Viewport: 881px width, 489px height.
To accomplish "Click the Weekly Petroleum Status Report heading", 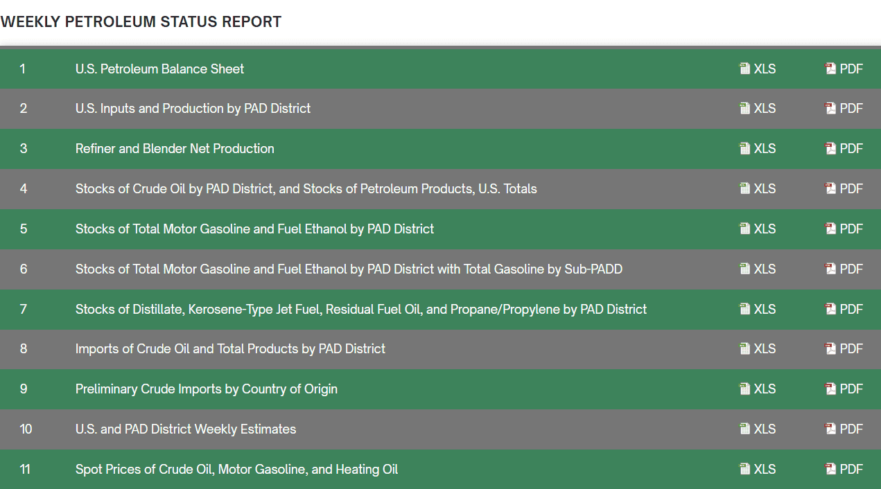I will coord(141,21).
